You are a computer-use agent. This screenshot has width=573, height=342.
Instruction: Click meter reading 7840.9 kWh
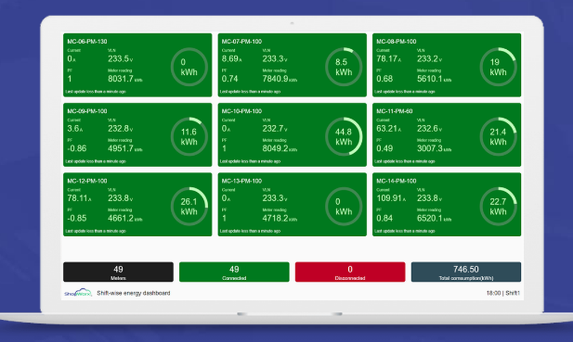pos(280,79)
